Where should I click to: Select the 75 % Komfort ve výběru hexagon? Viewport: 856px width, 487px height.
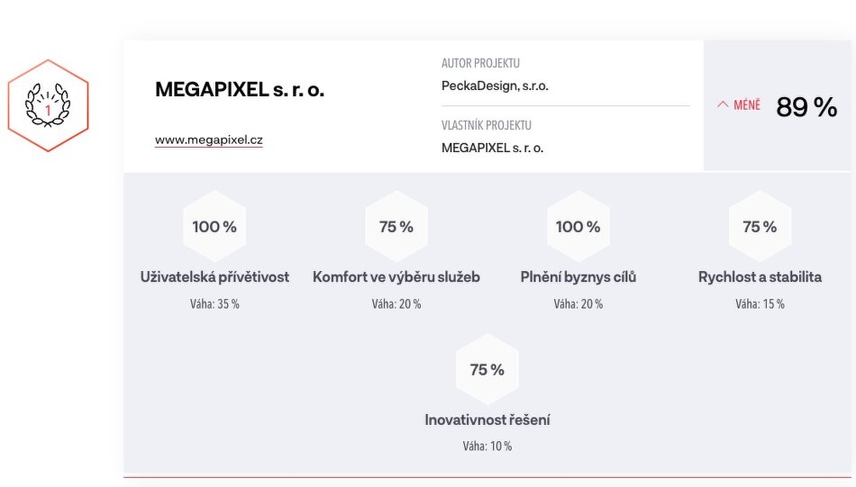[396, 226]
